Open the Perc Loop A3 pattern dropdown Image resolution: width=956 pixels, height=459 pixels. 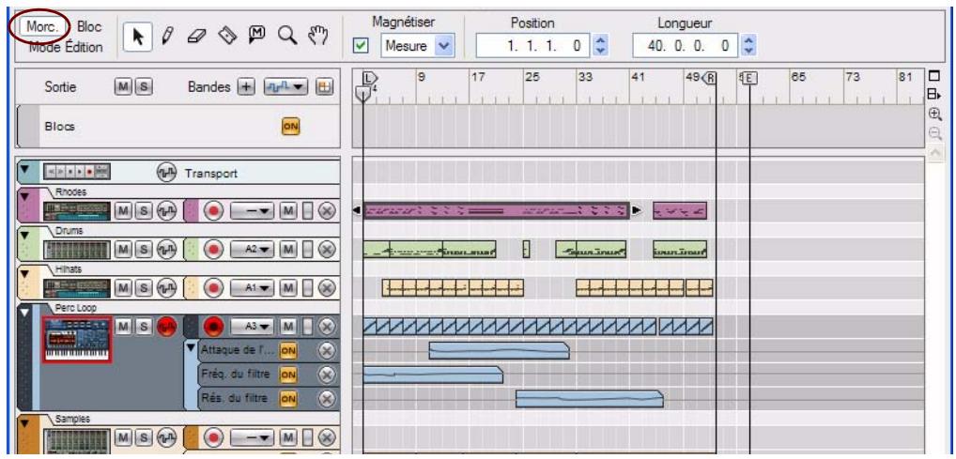pyautogui.click(x=253, y=326)
